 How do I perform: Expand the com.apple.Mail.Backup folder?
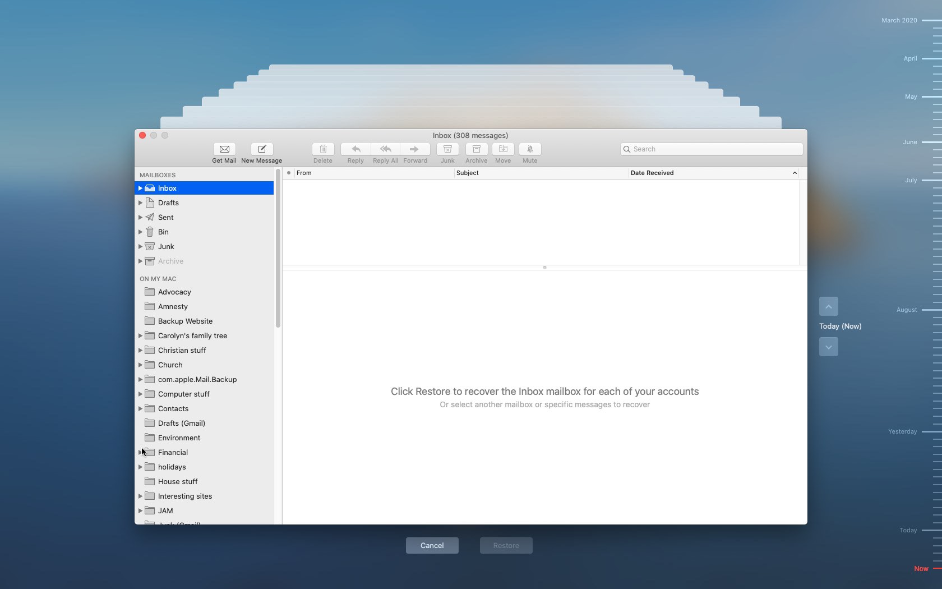tap(140, 379)
